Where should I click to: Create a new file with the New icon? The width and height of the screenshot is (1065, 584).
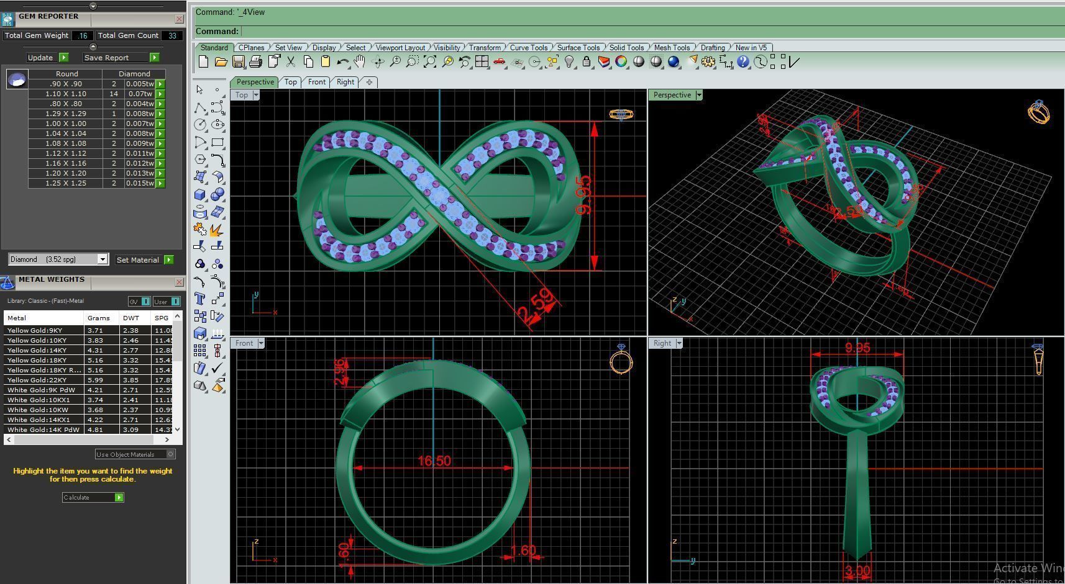203,61
